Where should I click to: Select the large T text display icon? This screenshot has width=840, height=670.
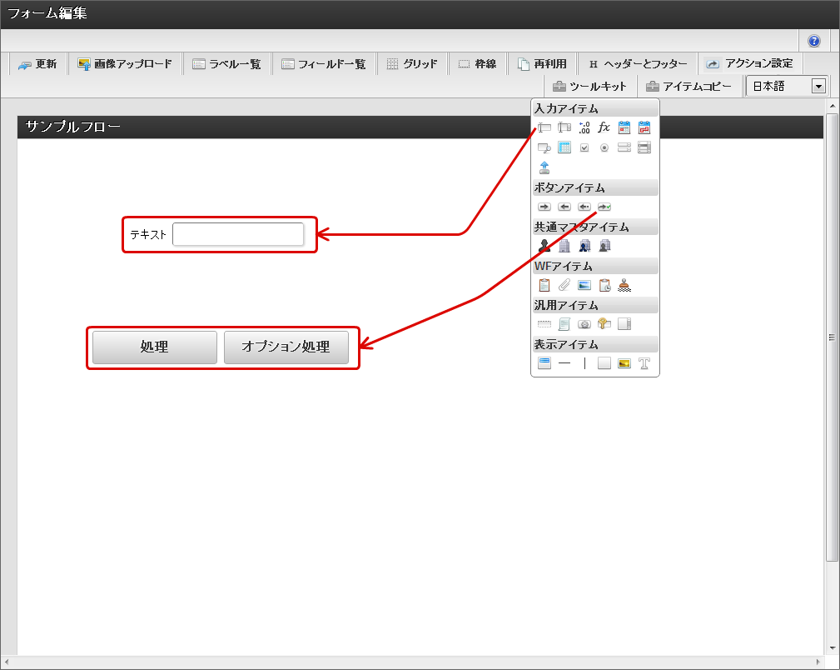pos(644,363)
